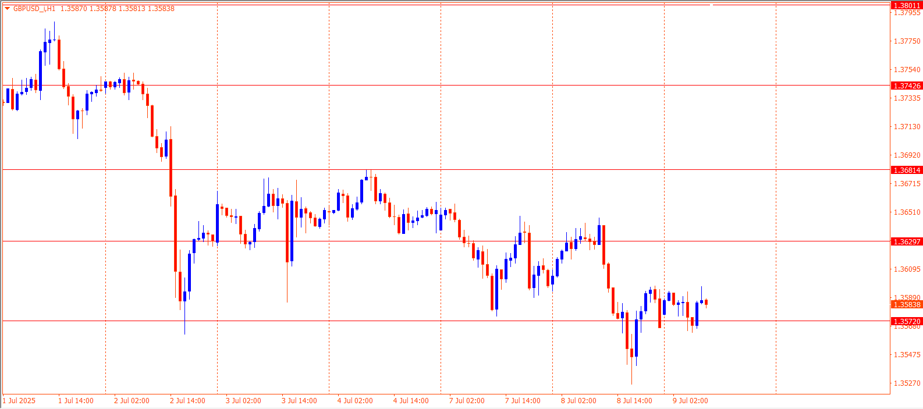Click the 9 Jul 02:00 time label

(x=690, y=401)
